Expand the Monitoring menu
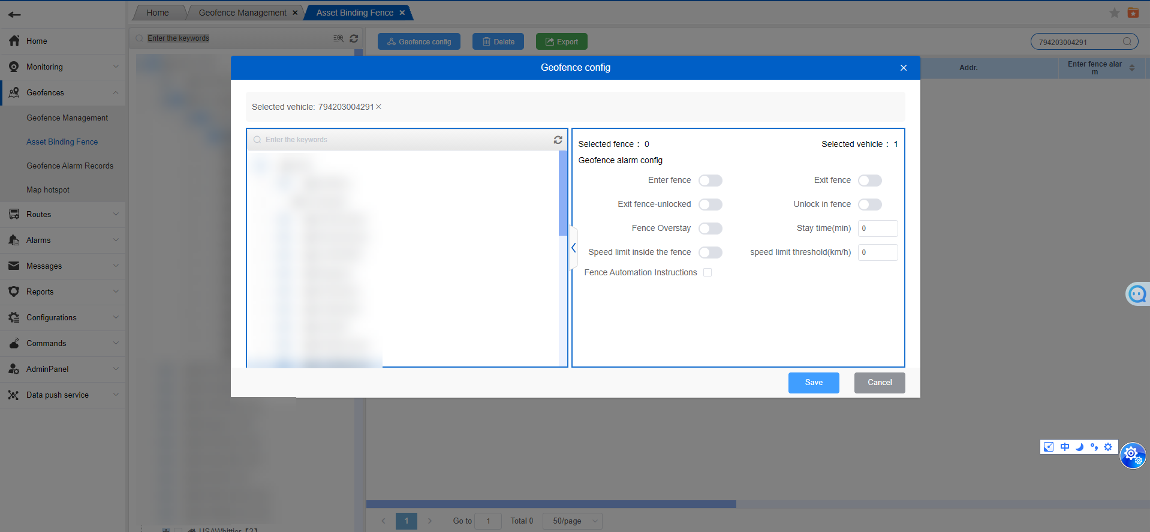This screenshot has width=1150, height=532. pos(63,67)
